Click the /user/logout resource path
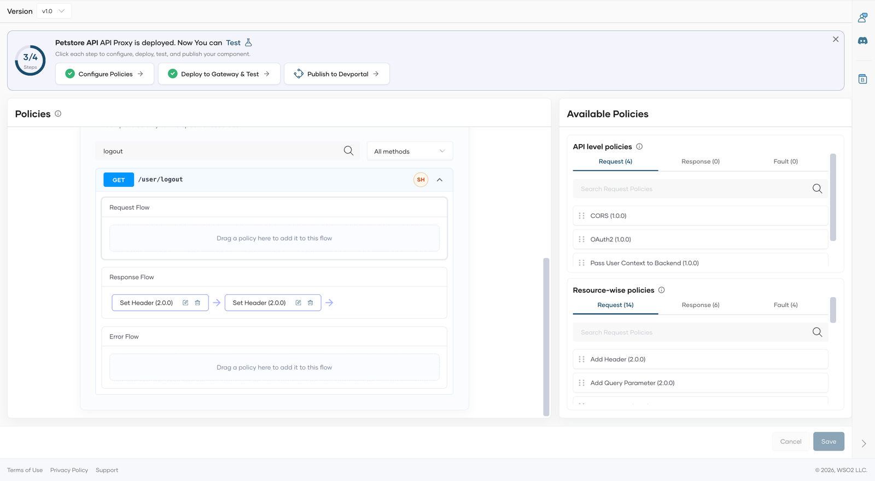875x481 pixels. [x=161, y=180]
